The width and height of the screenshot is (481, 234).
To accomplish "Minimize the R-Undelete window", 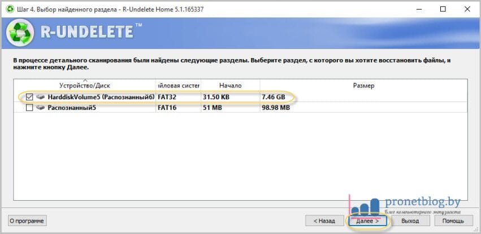I will (x=419, y=9).
